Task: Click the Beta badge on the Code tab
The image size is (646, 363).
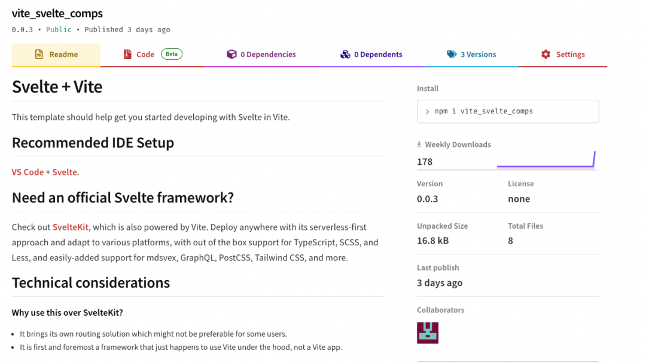Action: point(171,53)
